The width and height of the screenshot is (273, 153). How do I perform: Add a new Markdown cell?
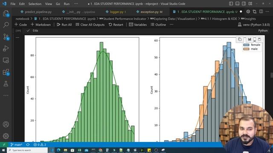pos(41,25)
